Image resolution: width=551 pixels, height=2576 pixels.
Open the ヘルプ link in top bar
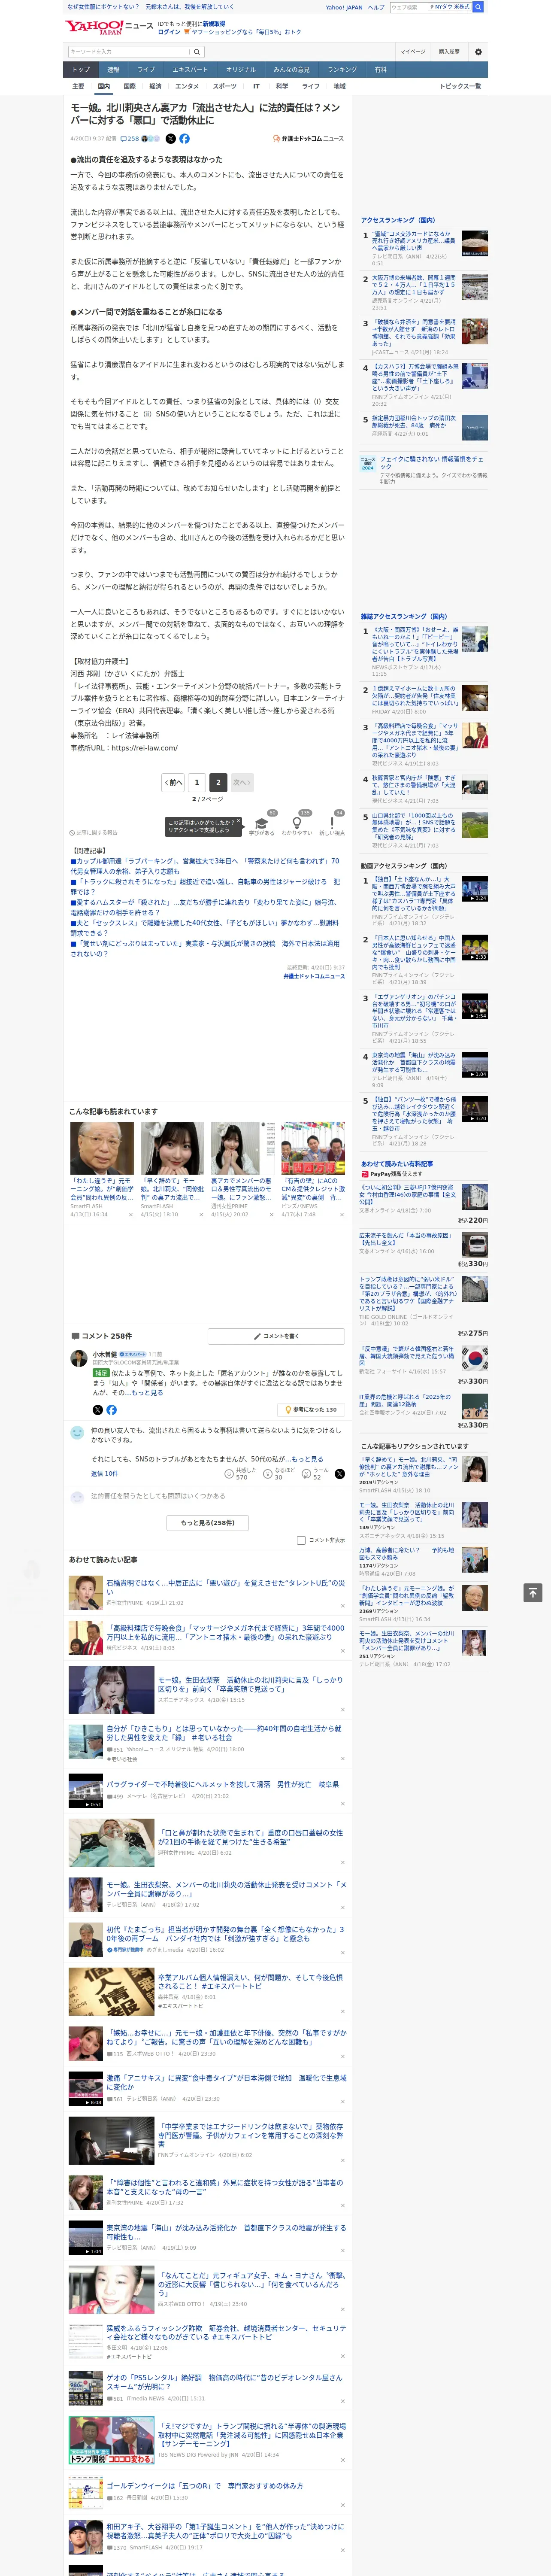[x=376, y=7]
